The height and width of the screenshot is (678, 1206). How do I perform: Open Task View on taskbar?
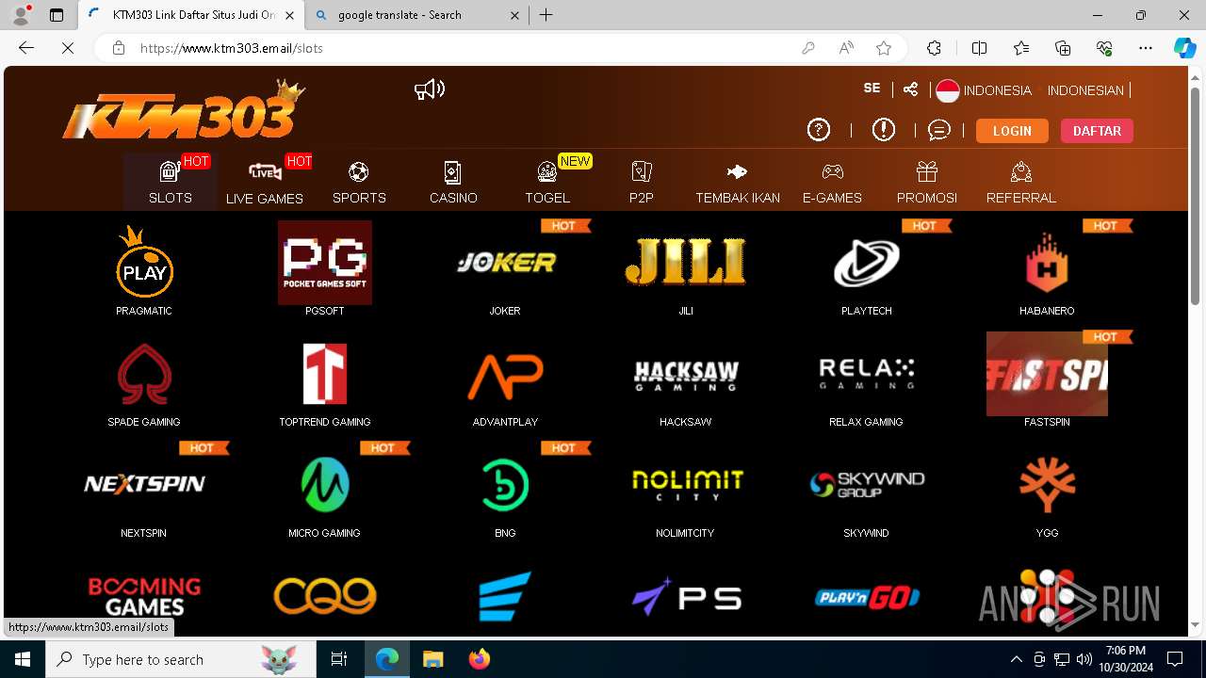pos(339,659)
